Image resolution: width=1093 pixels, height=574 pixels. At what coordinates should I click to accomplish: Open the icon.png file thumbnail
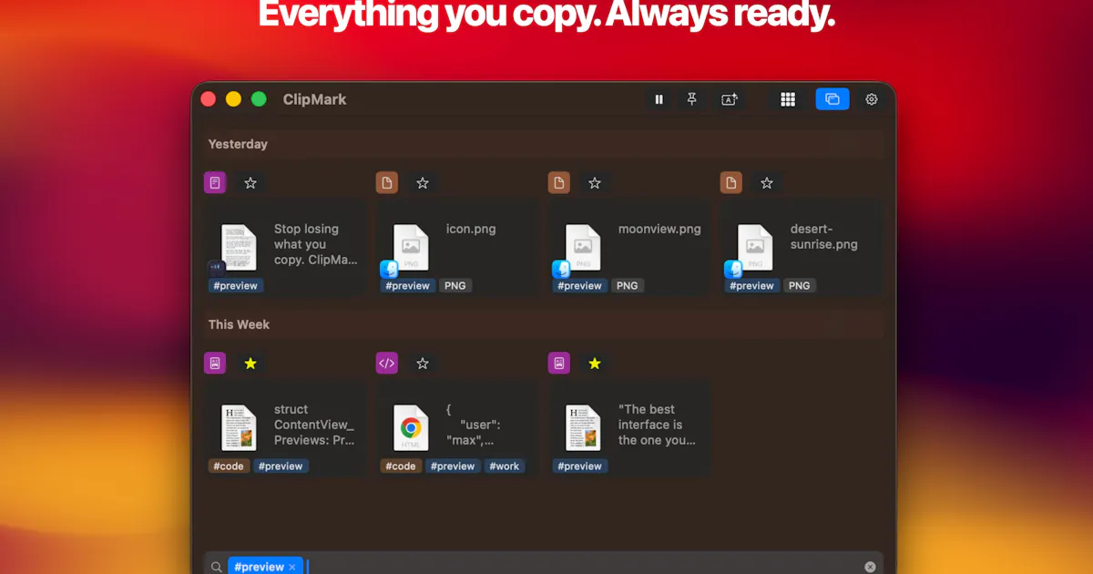pyautogui.click(x=411, y=248)
